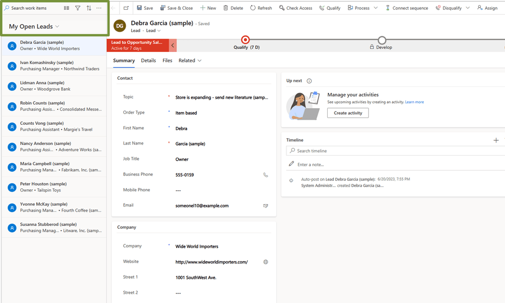The image size is (505, 303).
Task: Open the filter icon above the leads list
Action: (78, 8)
